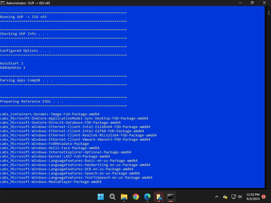Click the Realtek-Rtcx21x64-FOD-Package line
The image size is (271, 203).
pos(78,135)
